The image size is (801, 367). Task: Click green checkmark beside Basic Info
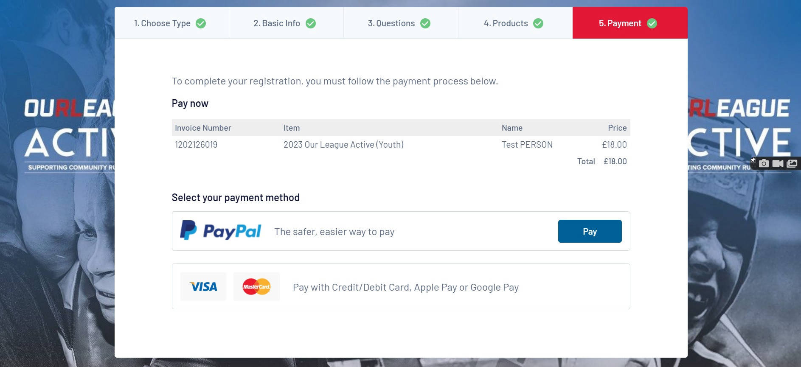[311, 23]
